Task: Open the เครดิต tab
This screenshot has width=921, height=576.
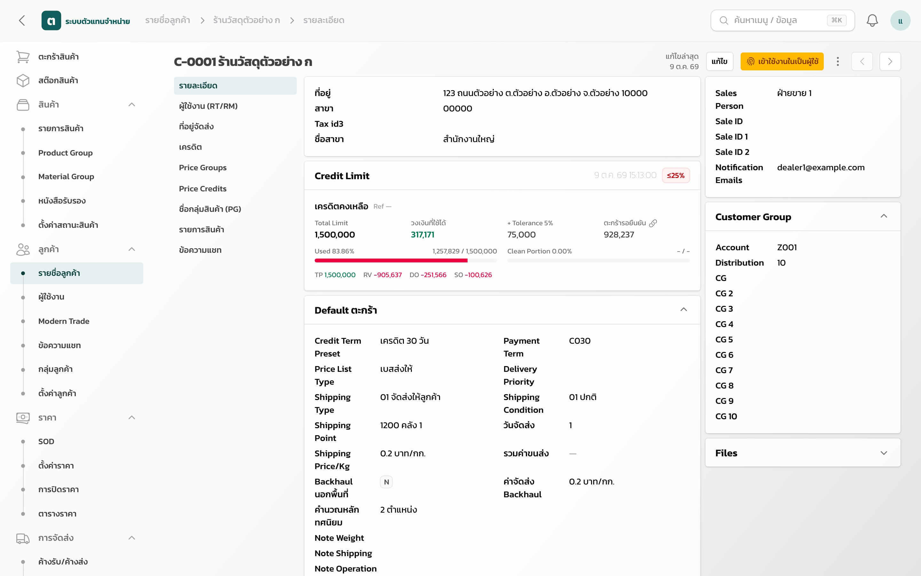Action: pos(235,147)
